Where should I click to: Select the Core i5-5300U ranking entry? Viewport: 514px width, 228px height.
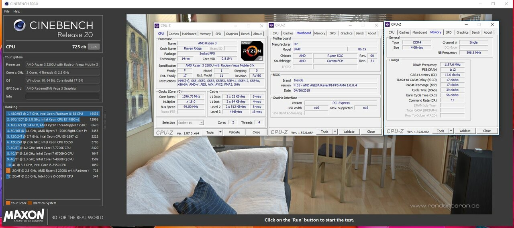coord(53,176)
